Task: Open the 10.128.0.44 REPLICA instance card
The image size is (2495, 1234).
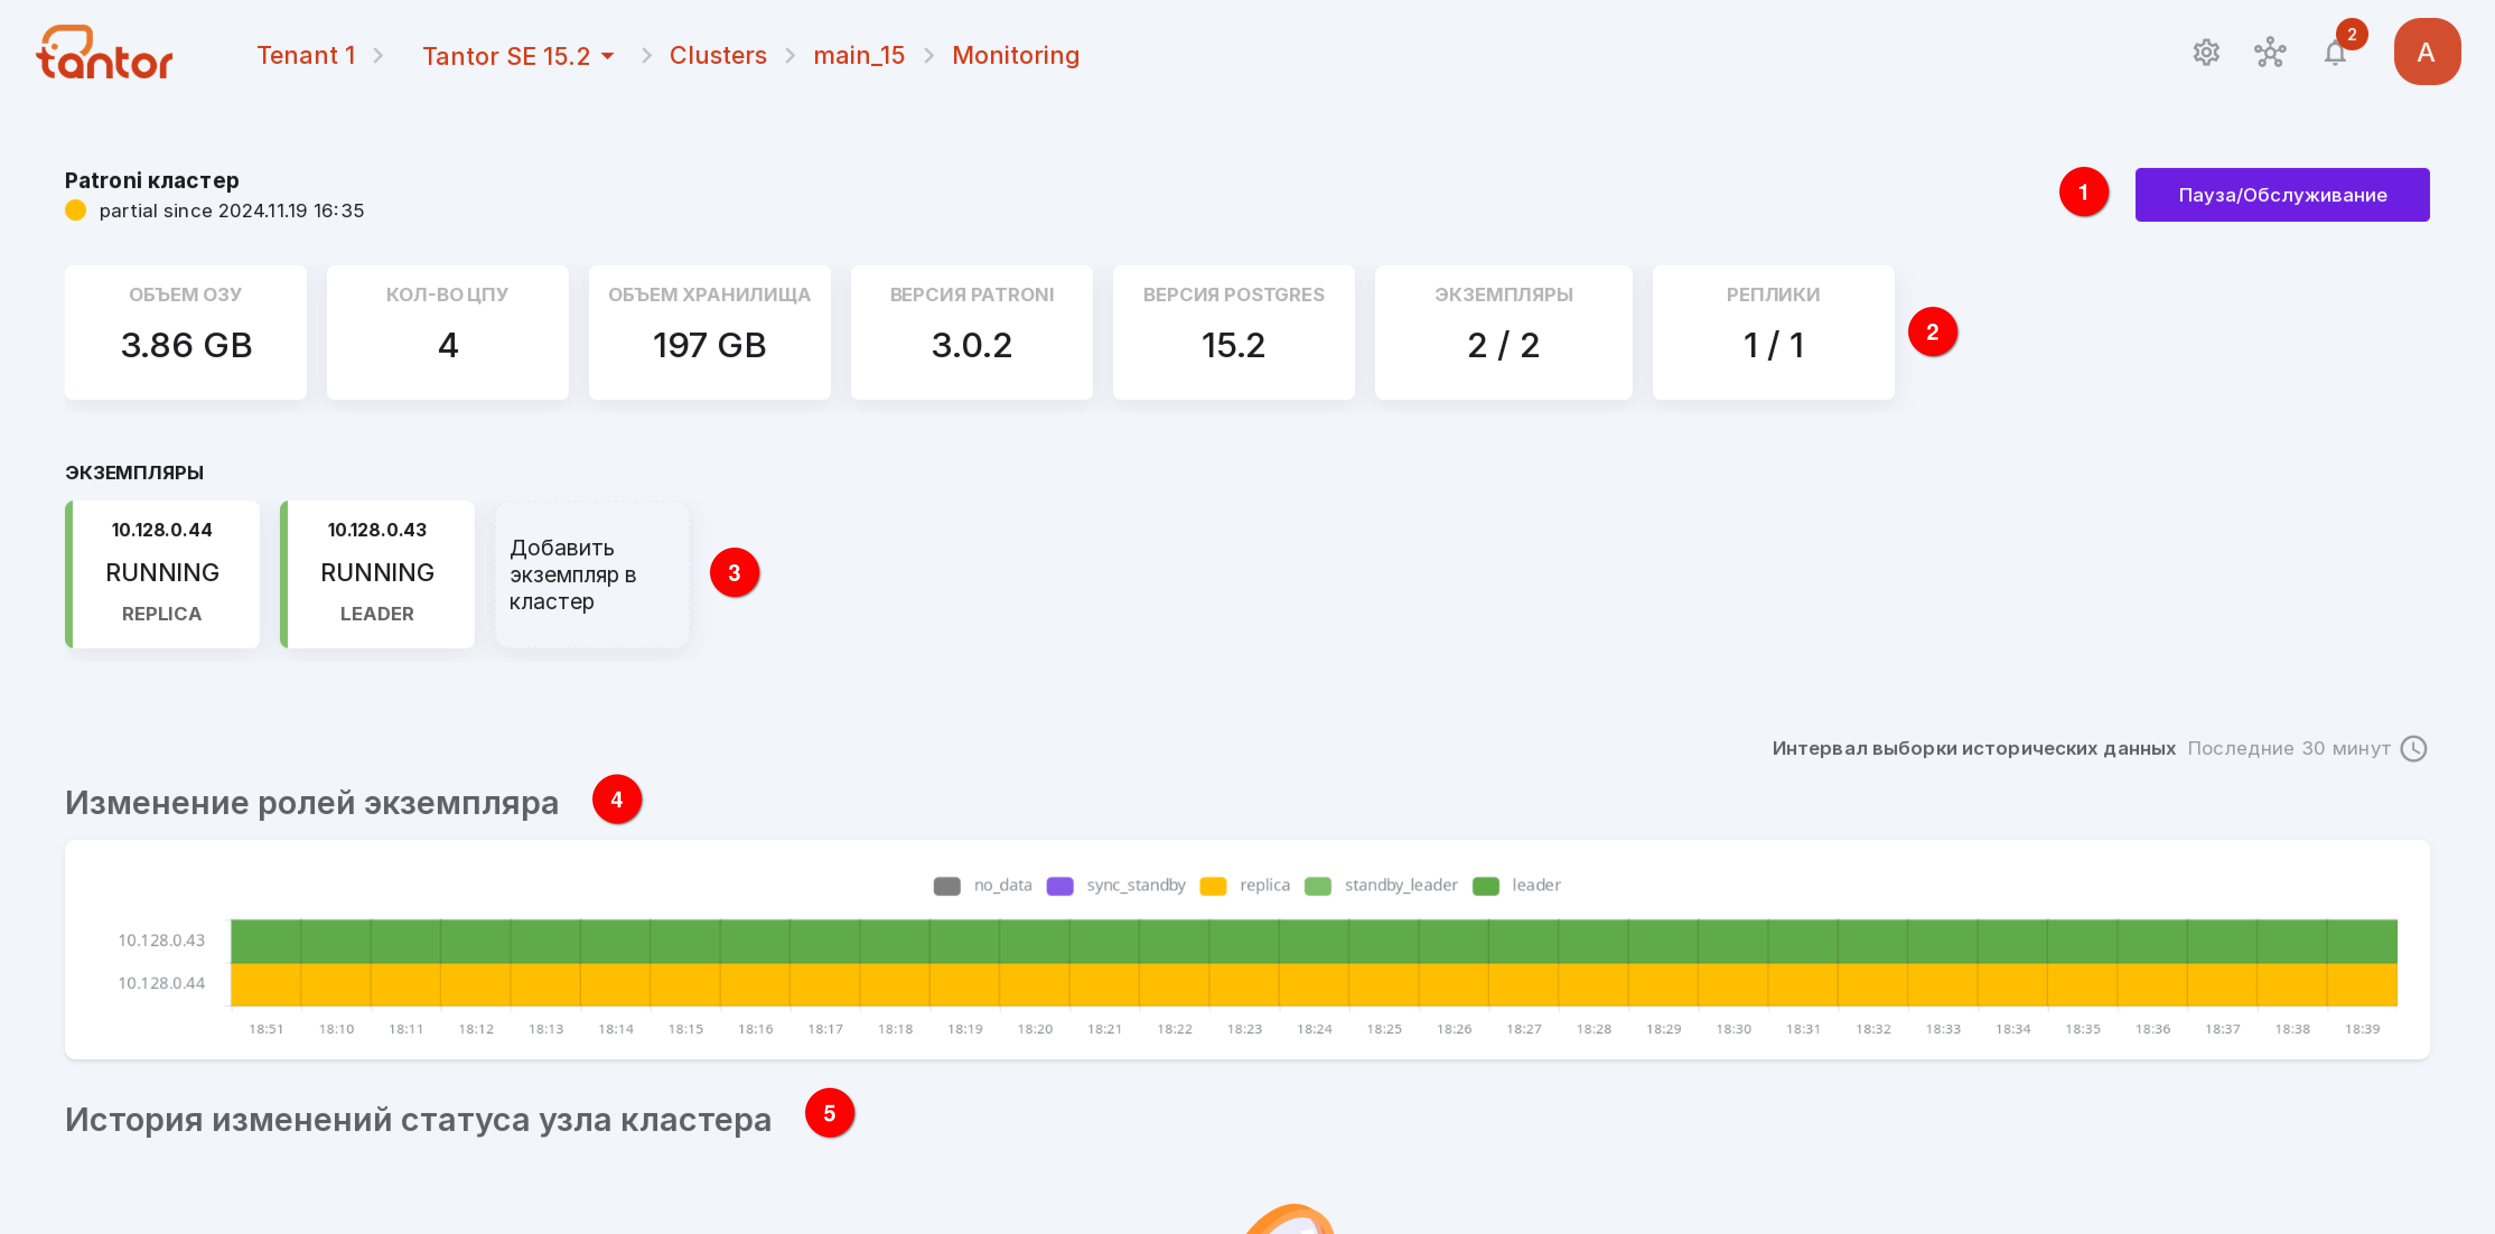Action: (x=162, y=573)
